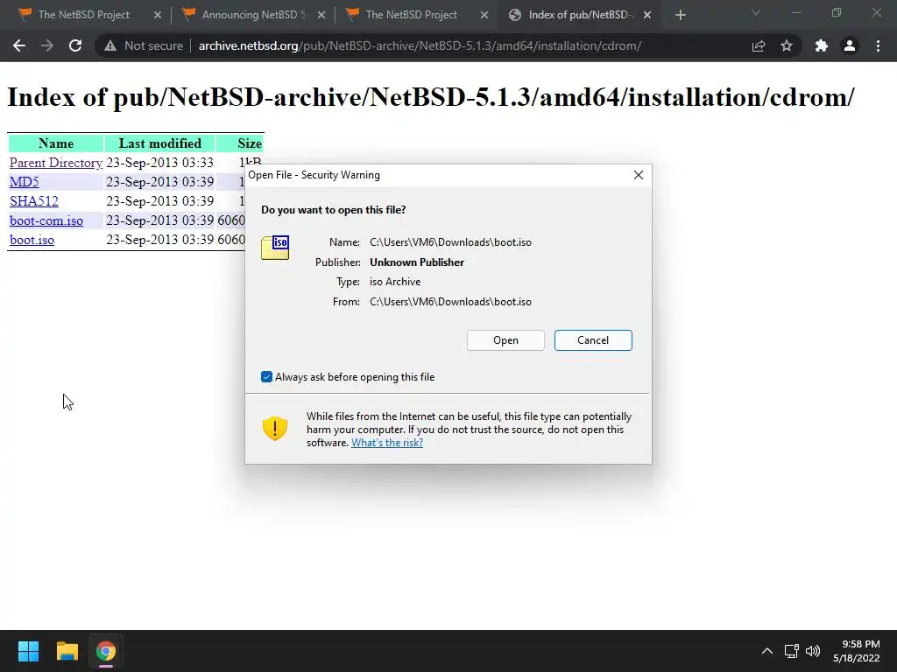897x672 pixels.
Task: Sort listing by the Name column header
Action: pyautogui.click(x=56, y=143)
